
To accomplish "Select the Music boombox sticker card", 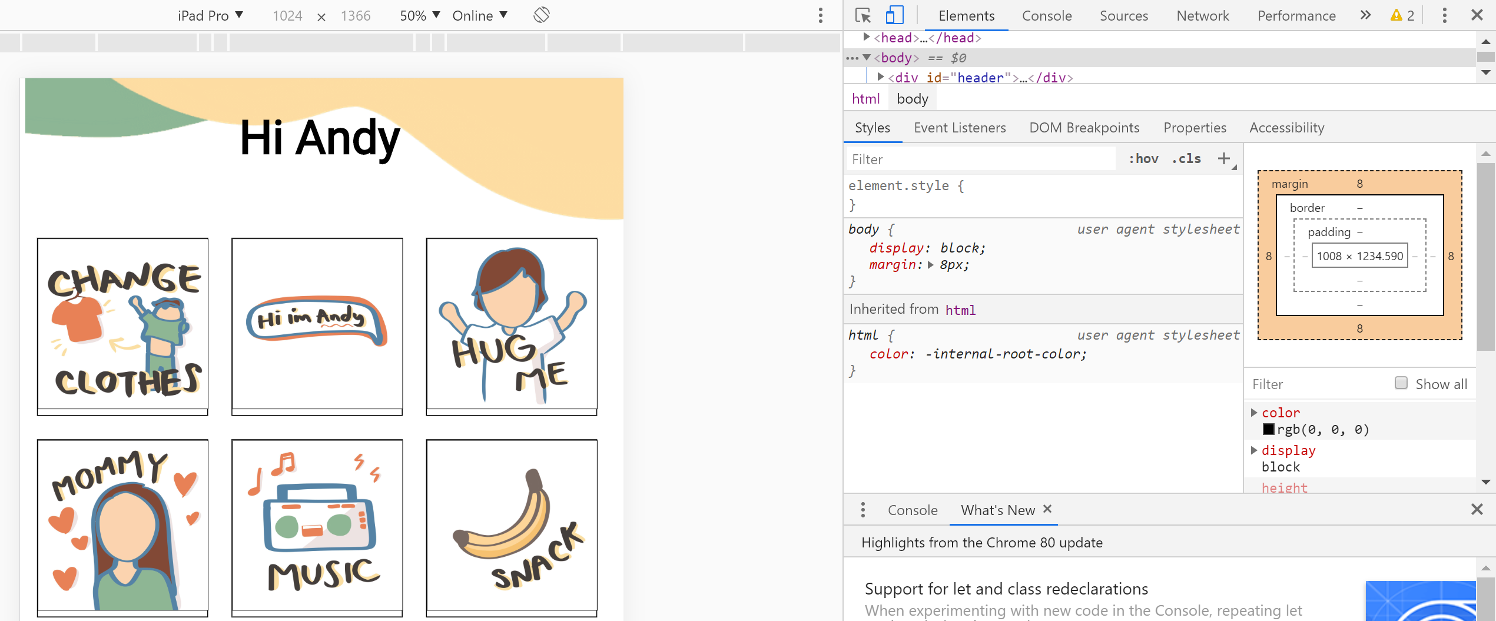I will point(317,527).
